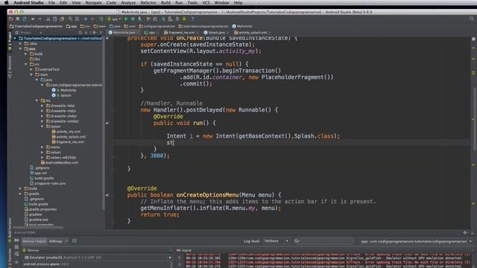Expand the drawable-hdpi folder
Image resolution: width=477 pixels, height=268 pixels.
click(42, 106)
